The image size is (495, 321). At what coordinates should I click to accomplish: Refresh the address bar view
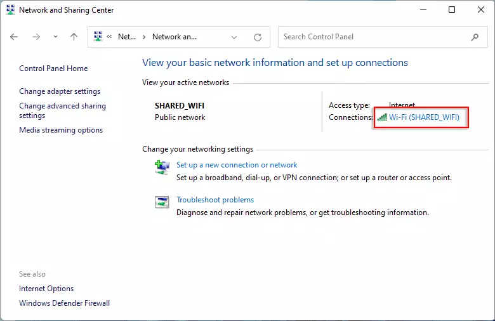(258, 37)
